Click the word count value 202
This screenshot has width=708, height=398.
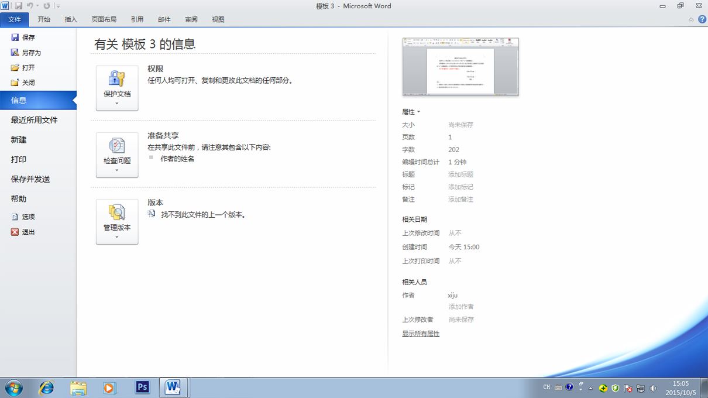pyautogui.click(x=454, y=150)
